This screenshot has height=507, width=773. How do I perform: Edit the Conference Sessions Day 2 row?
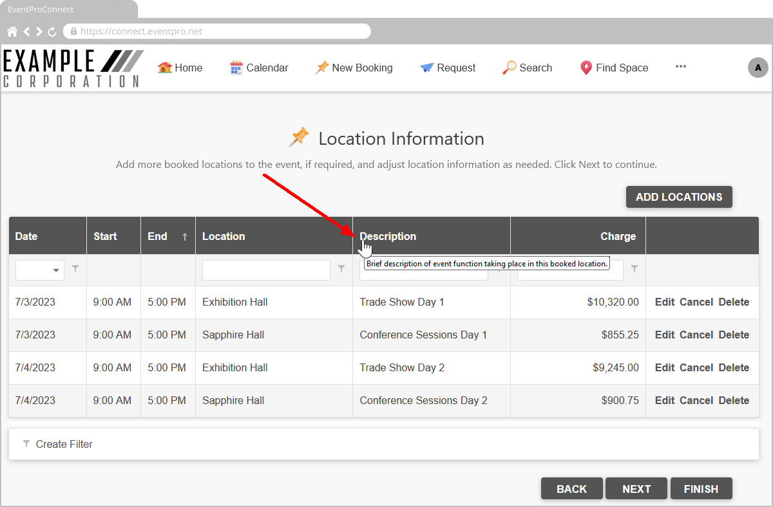tap(665, 400)
